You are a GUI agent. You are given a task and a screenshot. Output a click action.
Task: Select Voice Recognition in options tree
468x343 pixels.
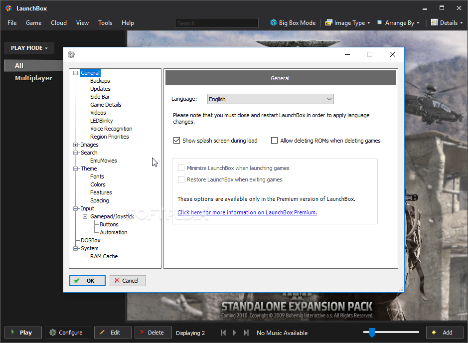point(111,129)
